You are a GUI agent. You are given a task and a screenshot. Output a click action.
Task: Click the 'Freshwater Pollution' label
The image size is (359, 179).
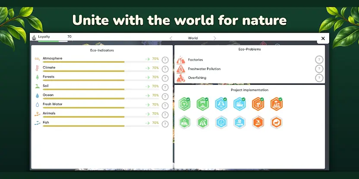[204, 69]
